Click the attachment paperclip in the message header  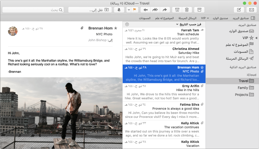pos(82,28)
